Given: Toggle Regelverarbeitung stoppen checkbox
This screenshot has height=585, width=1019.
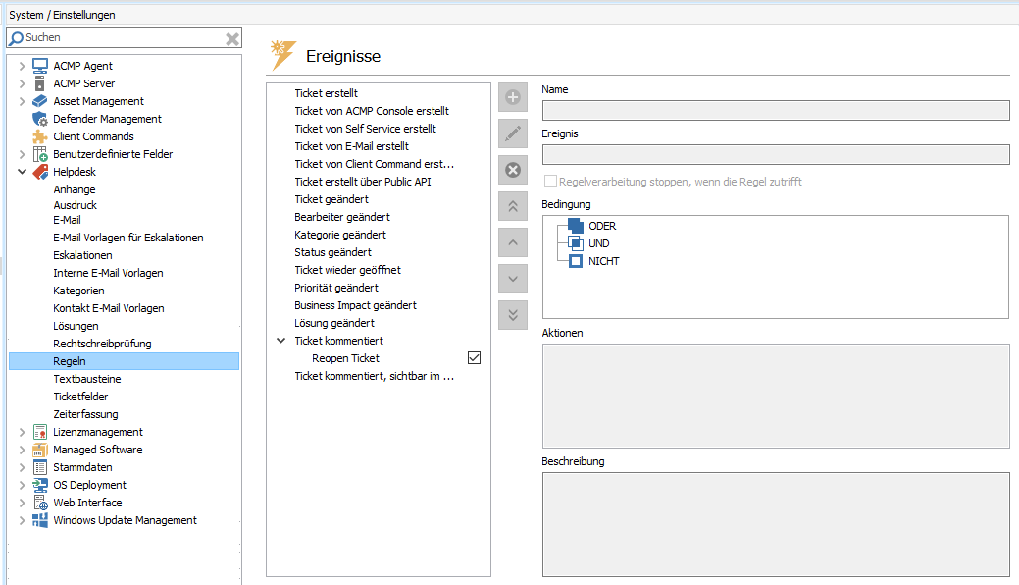Looking at the screenshot, I should (550, 182).
